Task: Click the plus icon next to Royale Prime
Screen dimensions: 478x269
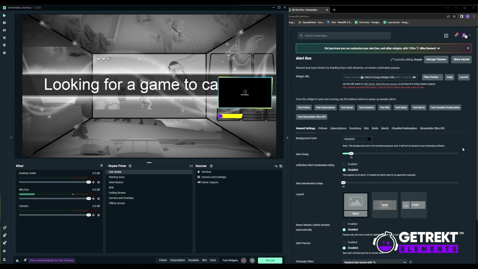Action: tap(130, 166)
